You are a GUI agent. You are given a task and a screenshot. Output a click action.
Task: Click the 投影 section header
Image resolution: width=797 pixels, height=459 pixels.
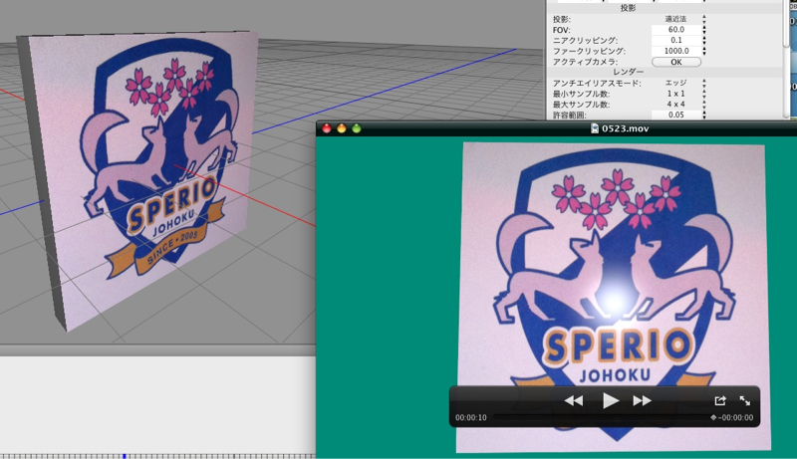coord(629,8)
